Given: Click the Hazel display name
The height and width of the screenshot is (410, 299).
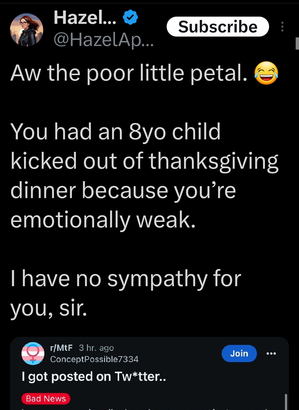Looking at the screenshot, I should coord(85,17).
